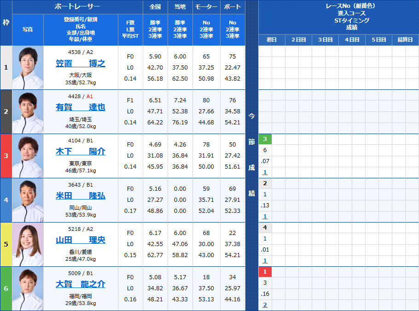Open the 4日目 results tab
Screen dimensions: 419x311
coord(351,40)
